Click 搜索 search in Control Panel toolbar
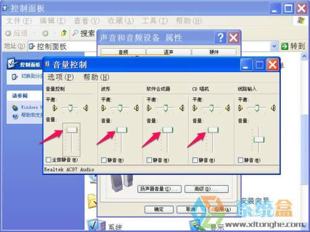 click(x=84, y=33)
